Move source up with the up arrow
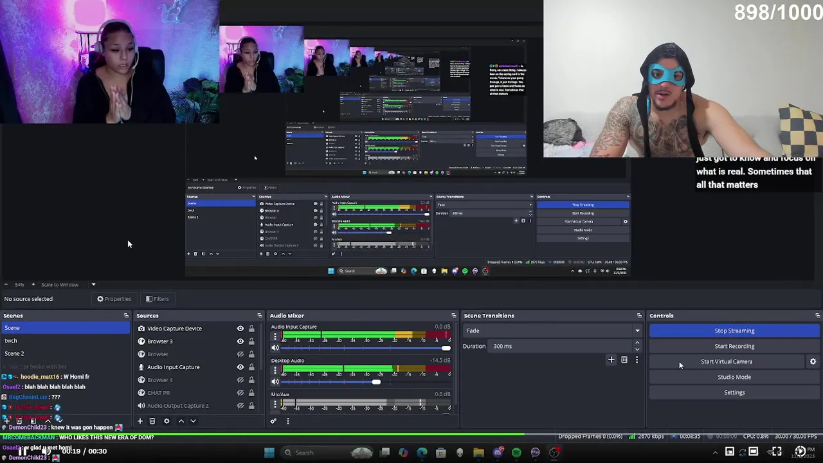823x463 pixels. (x=181, y=421)
